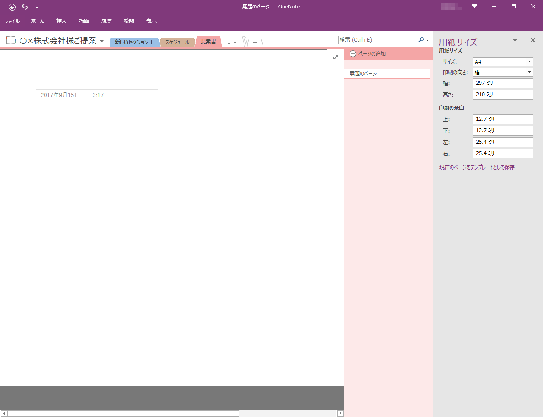Open the 挿入 ribbon tab
This screenshot has height=417, width=543.
(x=62, y=21)
